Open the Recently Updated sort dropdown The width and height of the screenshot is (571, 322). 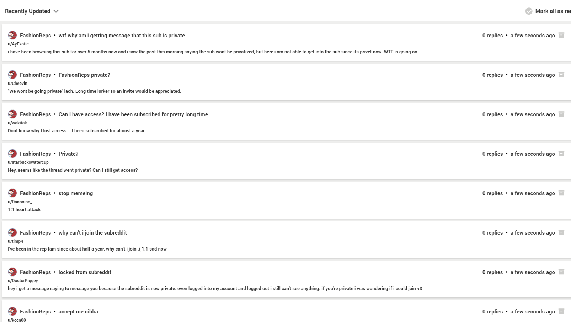tap(32, 11)
